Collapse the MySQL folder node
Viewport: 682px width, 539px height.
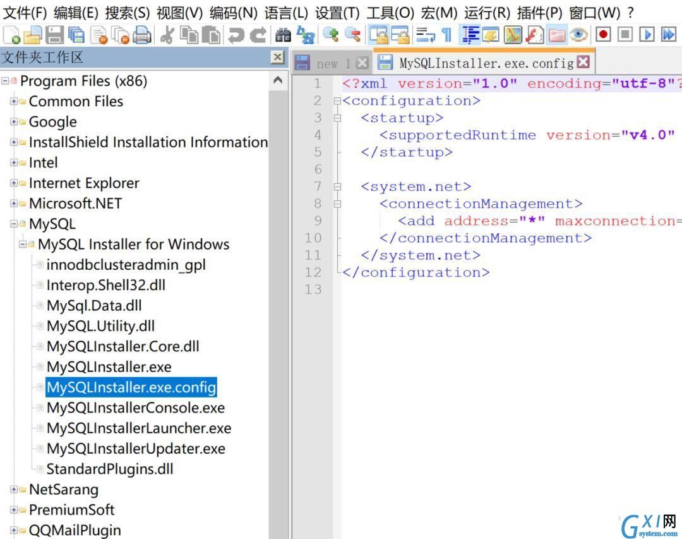13,224
